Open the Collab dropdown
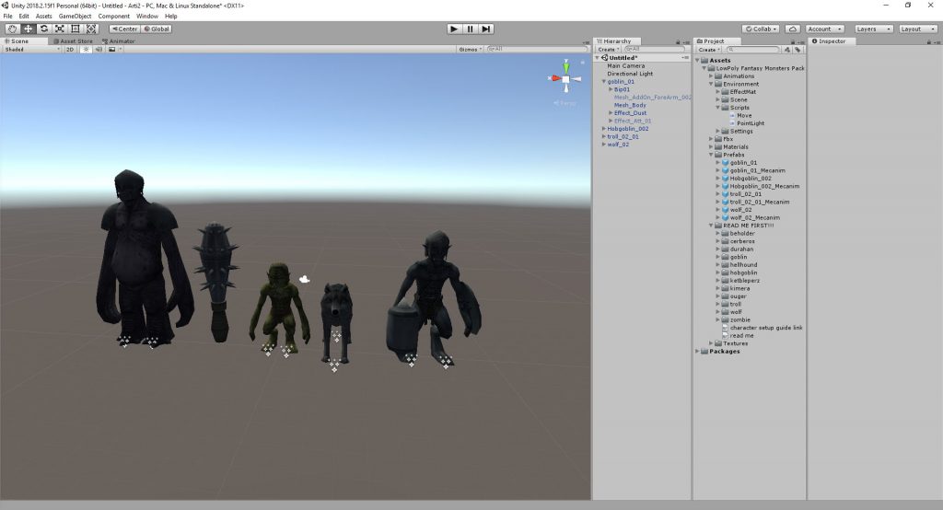 point(762,29)
